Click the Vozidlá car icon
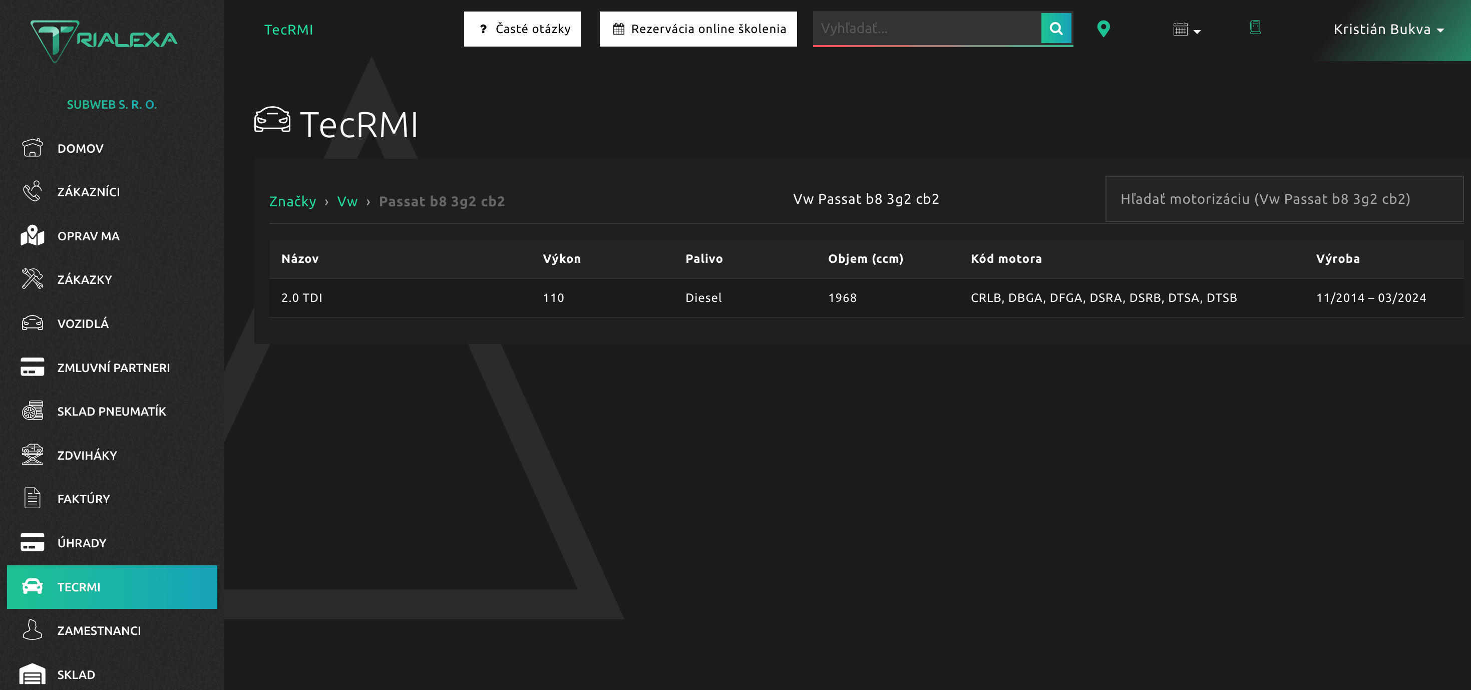Screen dimensions: 1471x690 33,323
